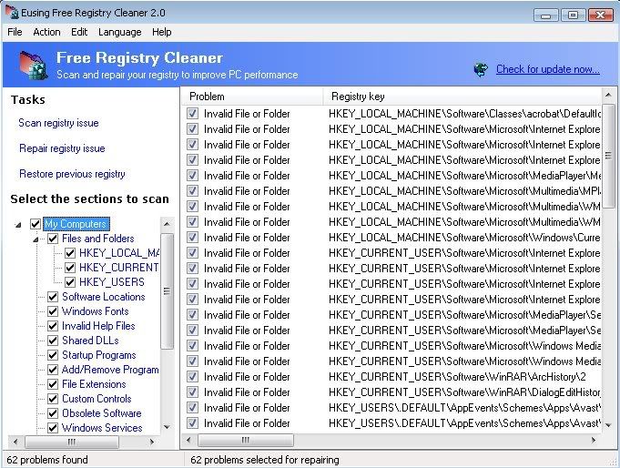Select the Multimedia\MPI registry key row
The width and height of the screenshot is (620, 468).
coord(464,191)
